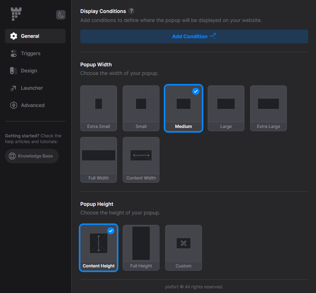Click the pixfort logo
The height and width of the screenshot is (293, 316).
[x=16, y=14]
